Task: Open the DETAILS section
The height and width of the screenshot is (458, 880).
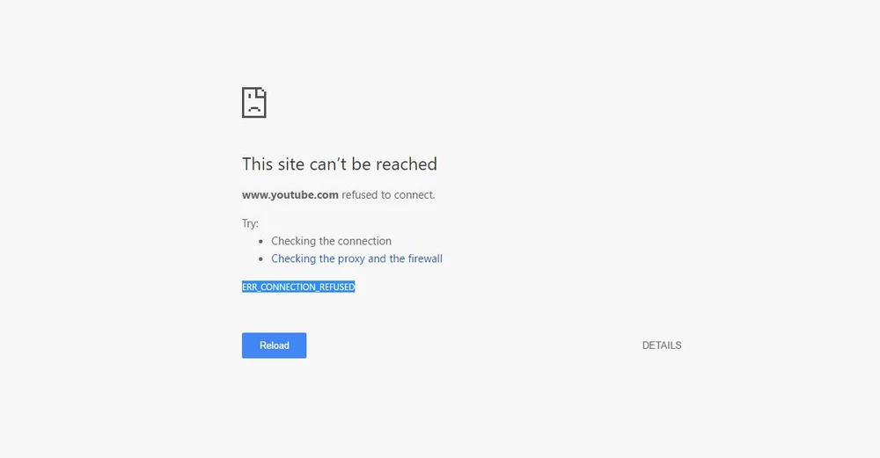Action: pos(662,345)
